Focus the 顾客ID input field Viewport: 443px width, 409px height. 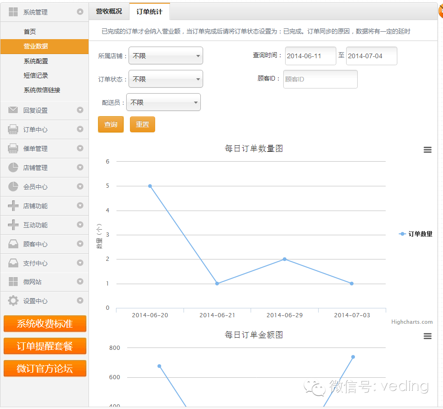(320, 79)
